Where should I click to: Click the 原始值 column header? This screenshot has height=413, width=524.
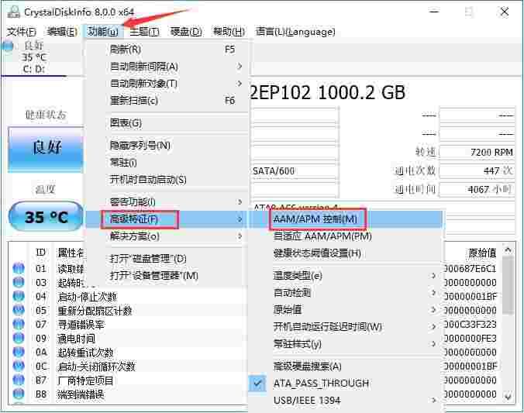pos(482,253)
